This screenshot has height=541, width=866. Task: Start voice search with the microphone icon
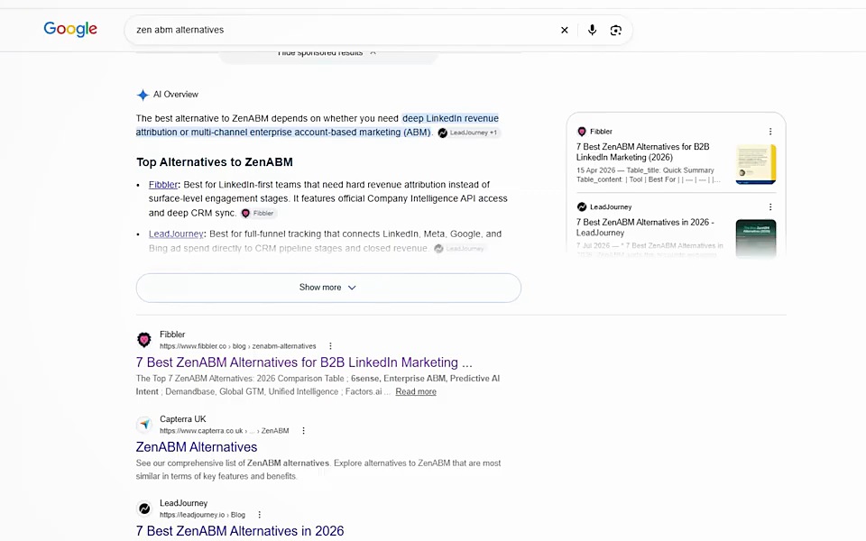tap(592, 30)
